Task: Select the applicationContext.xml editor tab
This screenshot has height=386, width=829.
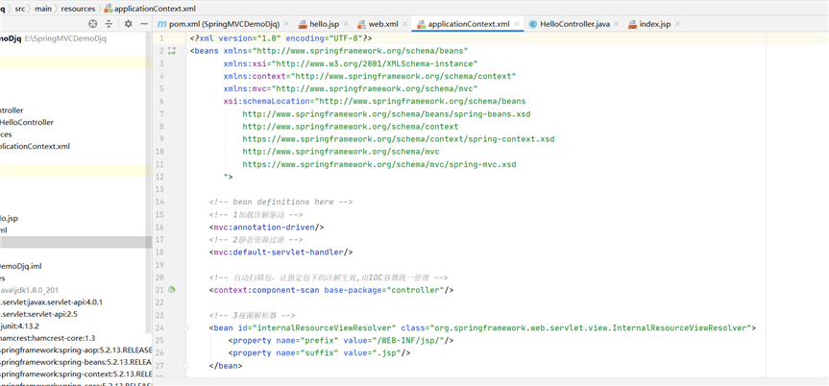Action: pos(469,24)
